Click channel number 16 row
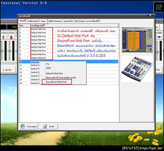Screen dimensions: 164x151 pyautogui.click(x=21, y=83)
